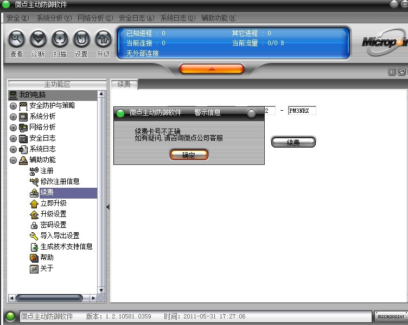Click the 修改注册信息 icon
408x325 pixels.
34,182
